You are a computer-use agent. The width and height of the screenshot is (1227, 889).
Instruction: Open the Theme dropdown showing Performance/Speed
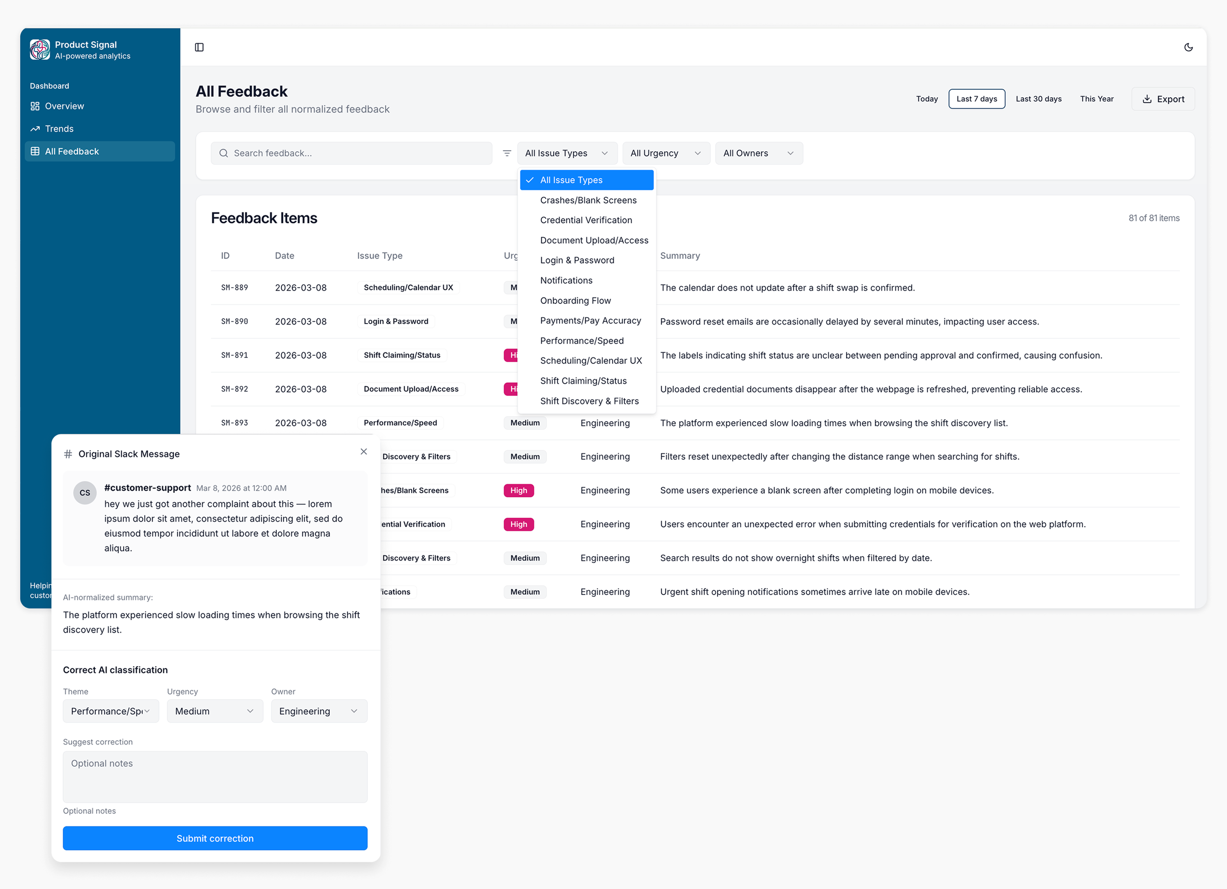click(x=110, y=711)
